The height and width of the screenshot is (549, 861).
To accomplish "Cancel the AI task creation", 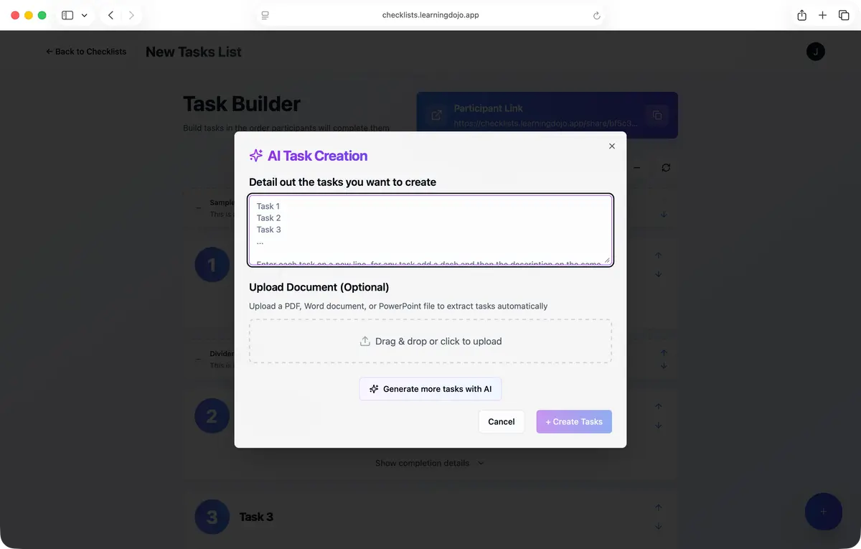I will (x=501, y=421).
